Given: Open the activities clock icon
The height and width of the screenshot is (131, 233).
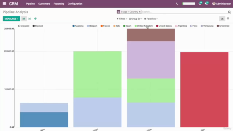Looking at the screenshot, I should [200, 4].
